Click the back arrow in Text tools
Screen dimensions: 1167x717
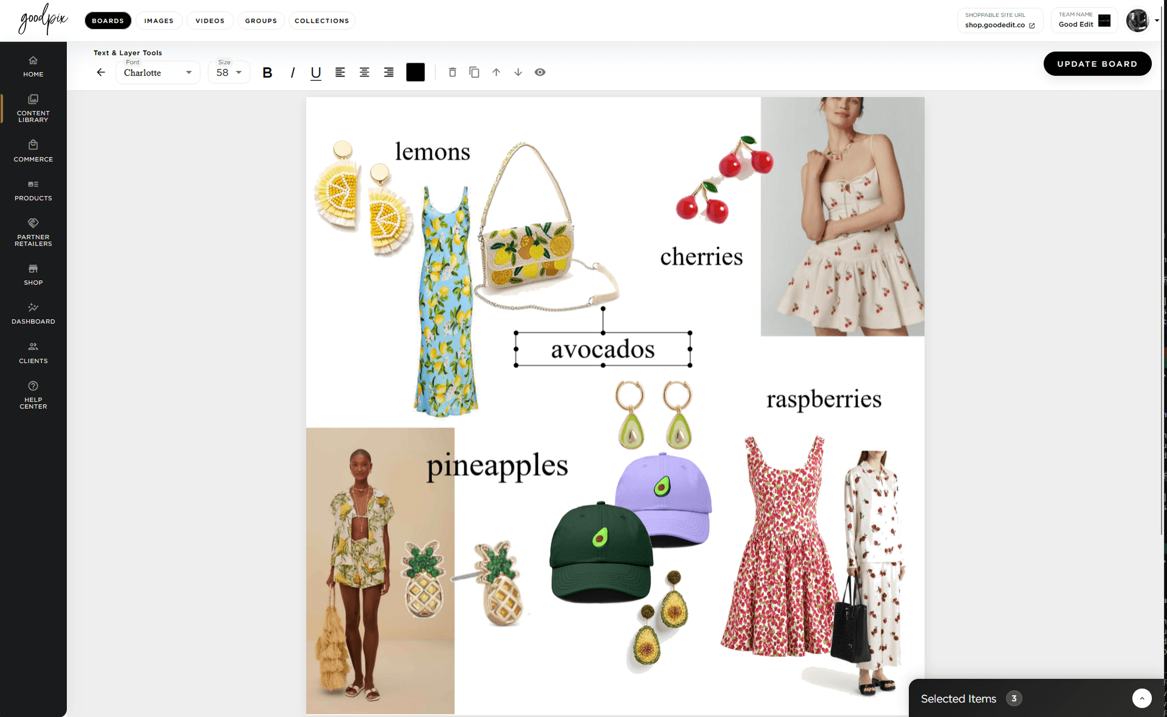tap(101, 72)
